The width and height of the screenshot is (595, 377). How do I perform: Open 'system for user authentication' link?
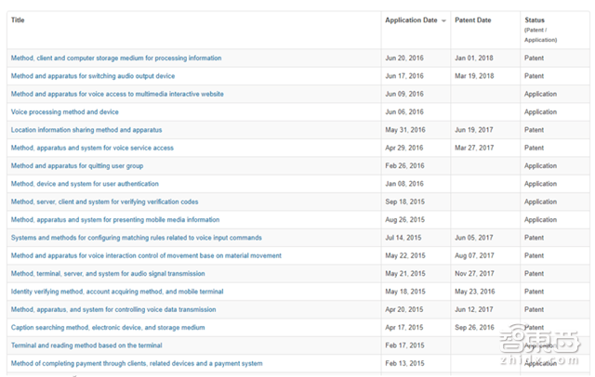[x=85, y=184]
